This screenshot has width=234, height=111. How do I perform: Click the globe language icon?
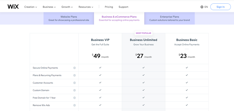(202, 7)
